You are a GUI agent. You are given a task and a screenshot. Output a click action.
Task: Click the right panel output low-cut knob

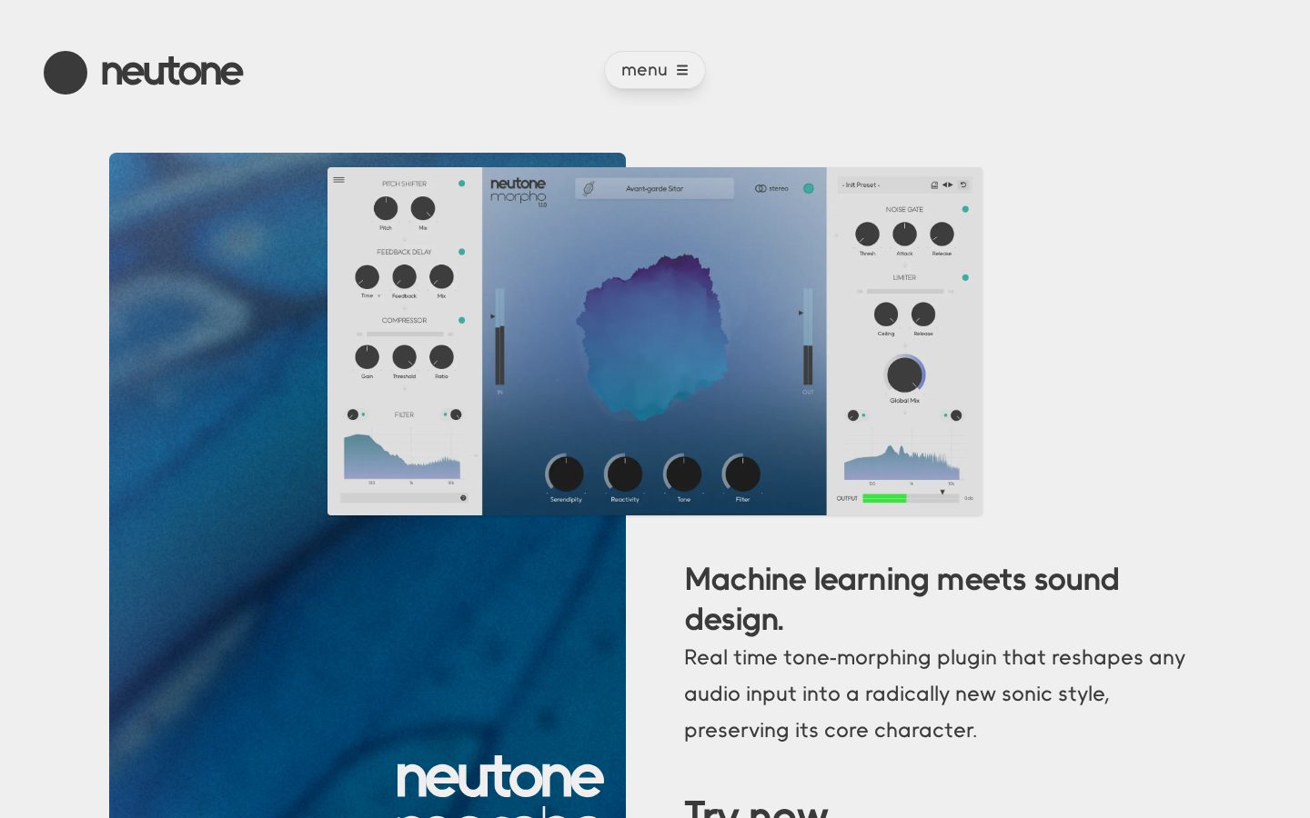pyautogui.click(x=853, y=415)
